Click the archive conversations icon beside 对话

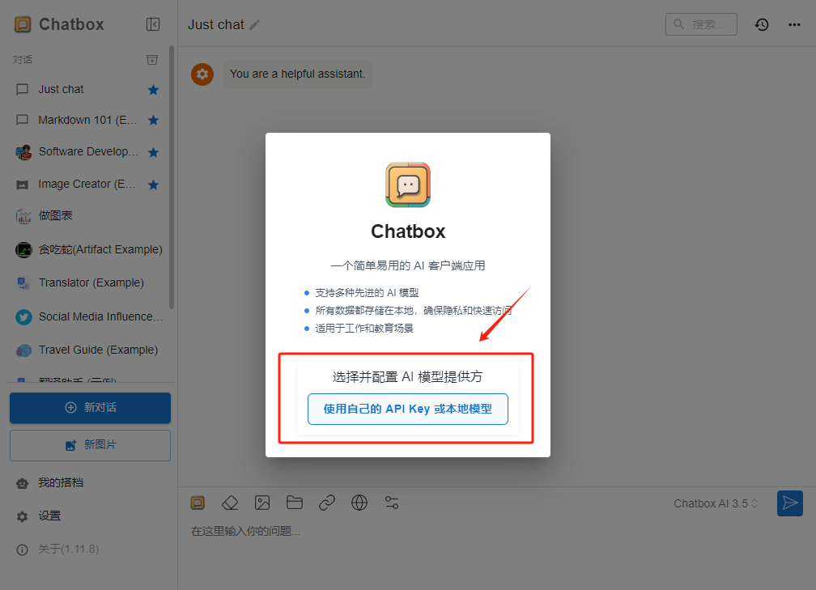pyautogui.click(x=152, y=60)
